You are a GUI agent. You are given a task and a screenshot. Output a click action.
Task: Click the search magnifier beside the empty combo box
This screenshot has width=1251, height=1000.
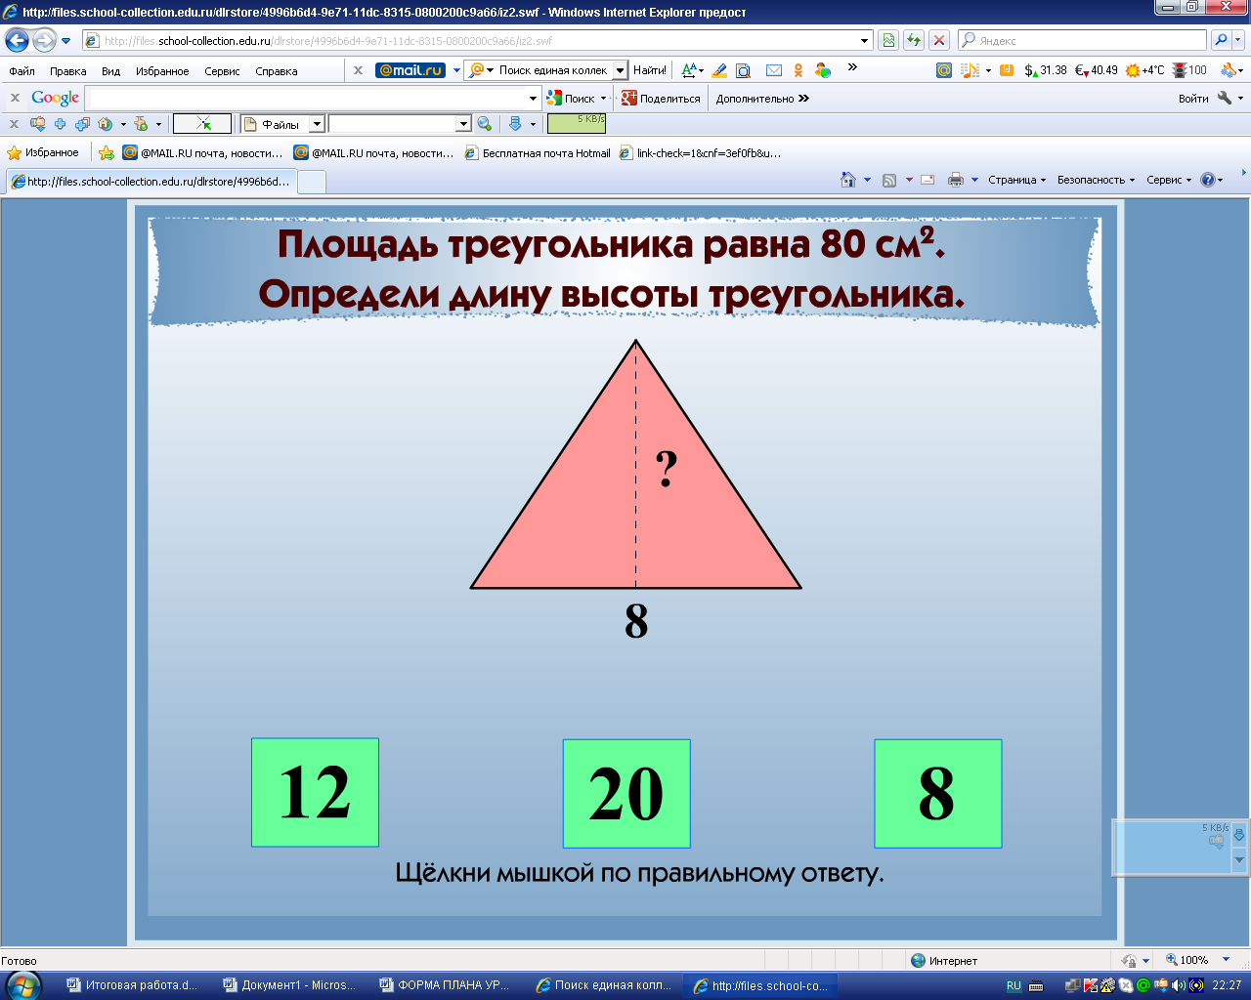click(484, 124)
